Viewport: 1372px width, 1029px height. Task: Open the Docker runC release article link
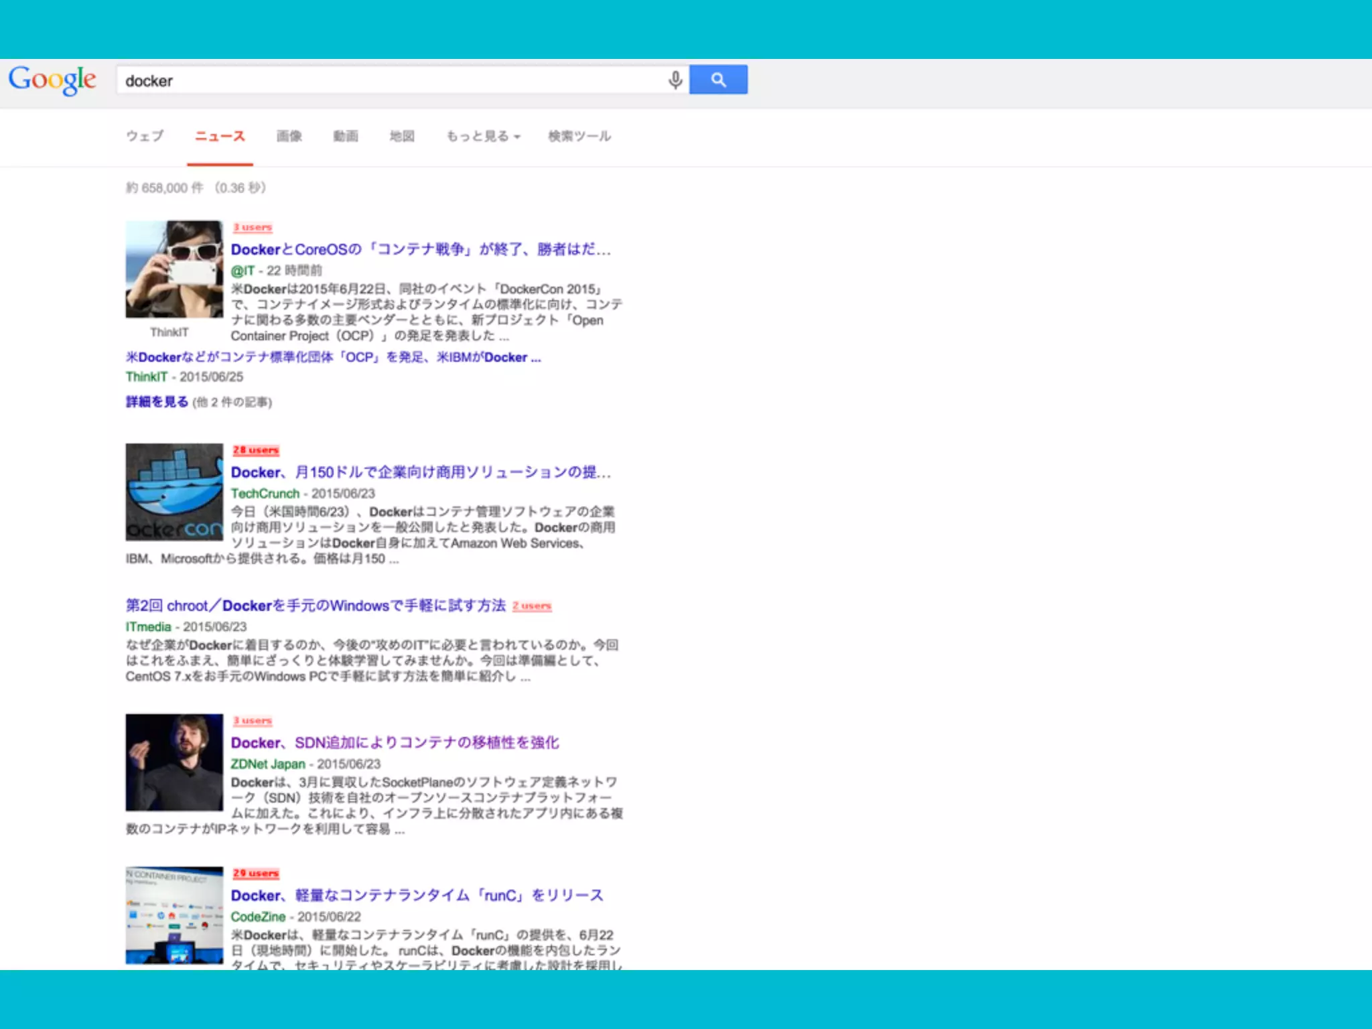click(x=417, y=896)
